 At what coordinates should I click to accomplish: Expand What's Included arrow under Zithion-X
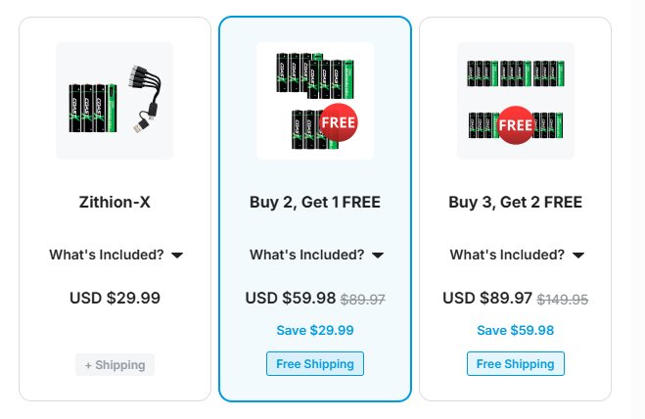[177, 256]
